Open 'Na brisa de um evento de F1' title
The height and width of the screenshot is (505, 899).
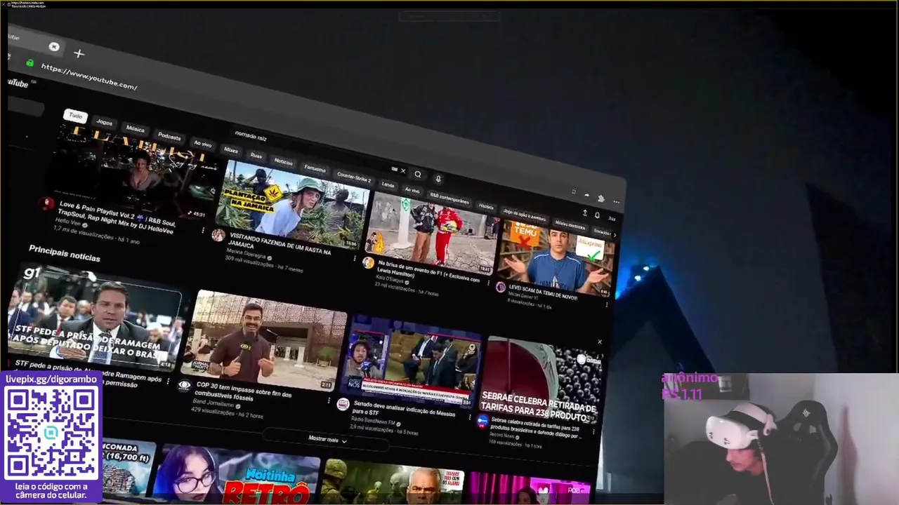pos(428,270)
